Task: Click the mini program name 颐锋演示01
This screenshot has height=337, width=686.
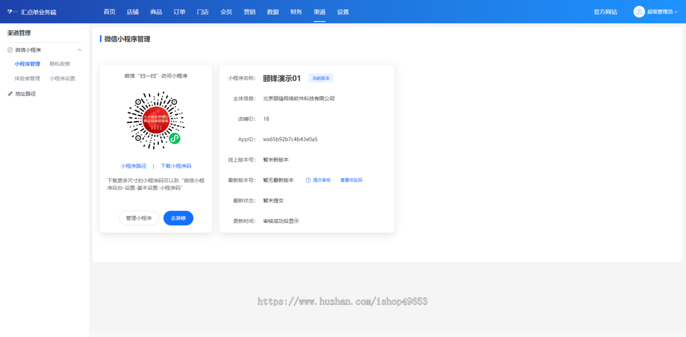Action: [282, 78]
